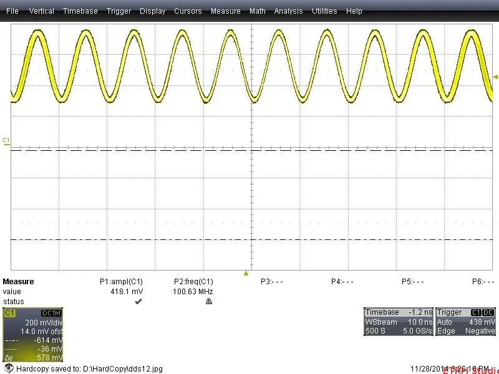
Task: Click the C1 badge in the channel descriptor box
Action: point(9,313)
